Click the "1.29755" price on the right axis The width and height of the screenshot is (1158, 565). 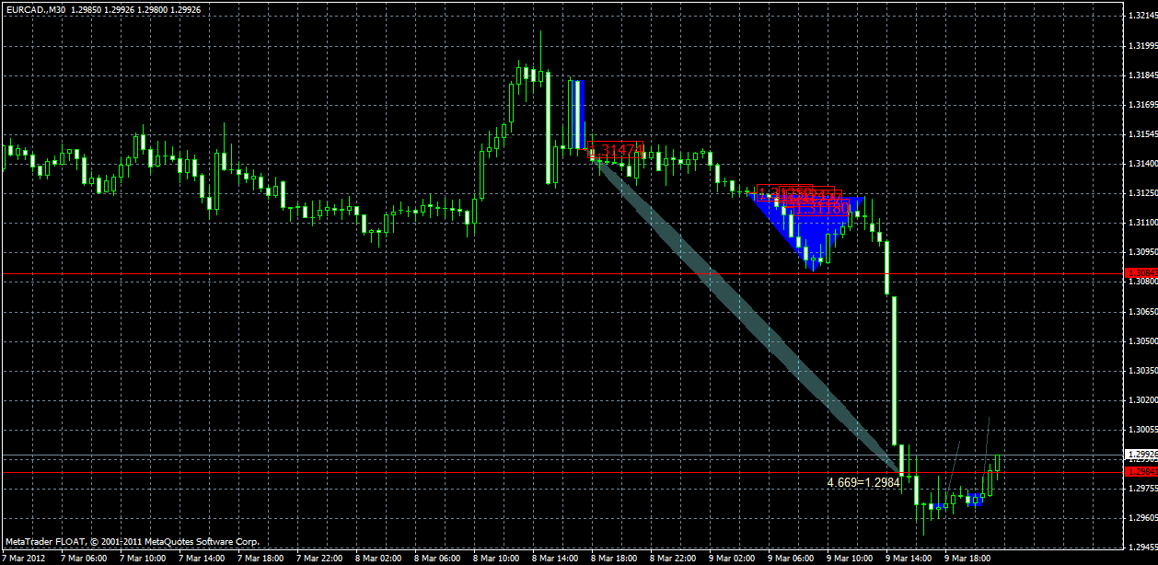(x=1142, y=489)
